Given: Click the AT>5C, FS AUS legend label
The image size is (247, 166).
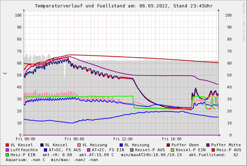Looking at the screenshot, I should [x=65, y=150].
